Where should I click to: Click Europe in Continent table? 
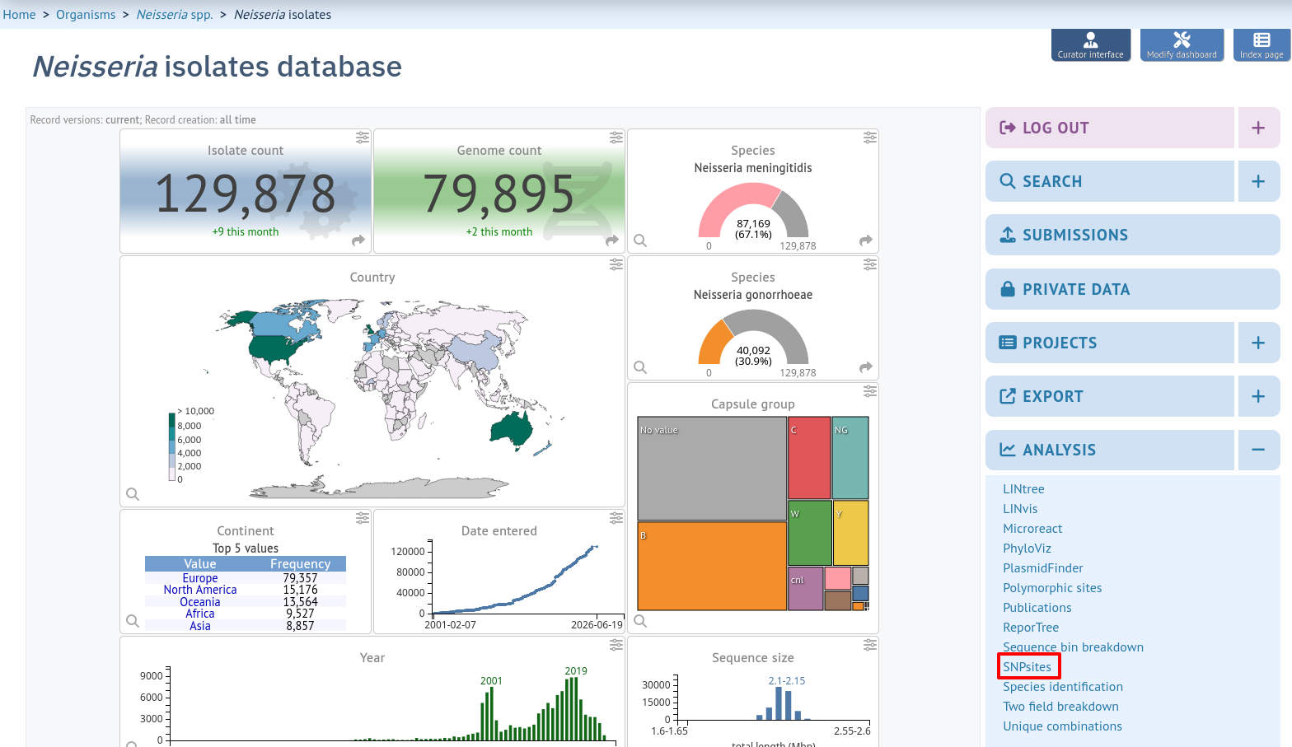(200, 578)
